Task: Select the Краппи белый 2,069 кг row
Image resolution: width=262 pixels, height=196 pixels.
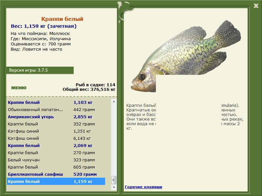Action: (56, 145)
